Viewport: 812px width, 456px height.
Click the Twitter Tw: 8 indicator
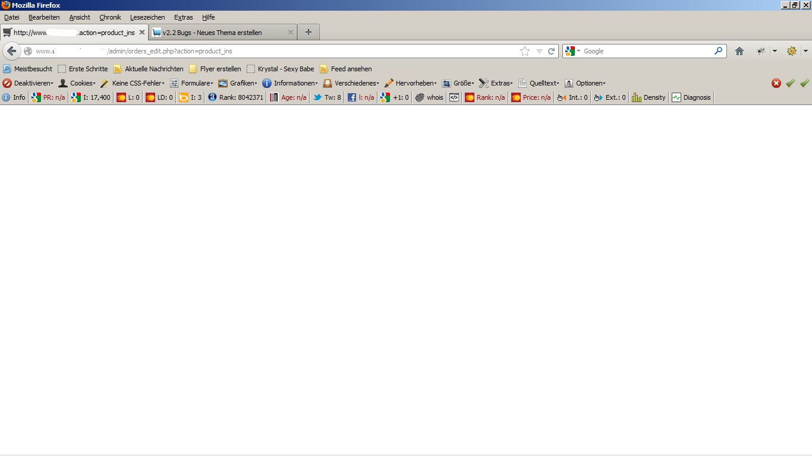click(327, 97)
